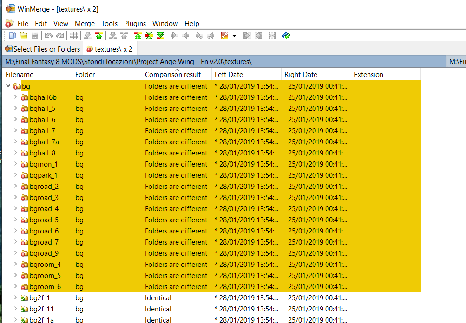Expand the bgpark_1 folder
Image resolution: width=466 pixels, height=323 pixels.
tap(15, 175)
